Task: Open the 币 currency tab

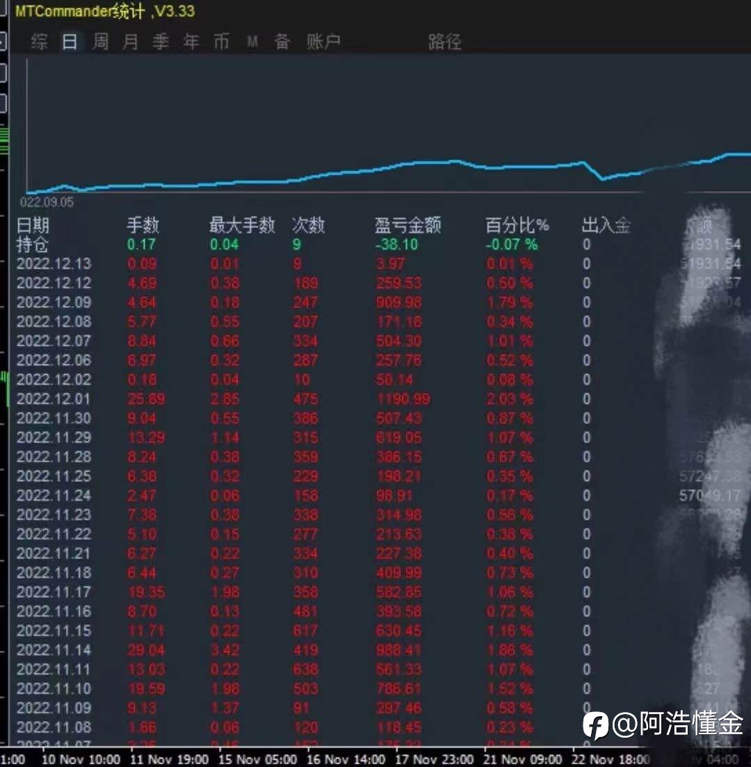Action: (x=221, y=42)
